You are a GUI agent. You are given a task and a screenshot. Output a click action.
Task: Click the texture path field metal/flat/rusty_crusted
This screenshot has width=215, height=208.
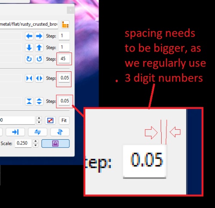(29, 24)
